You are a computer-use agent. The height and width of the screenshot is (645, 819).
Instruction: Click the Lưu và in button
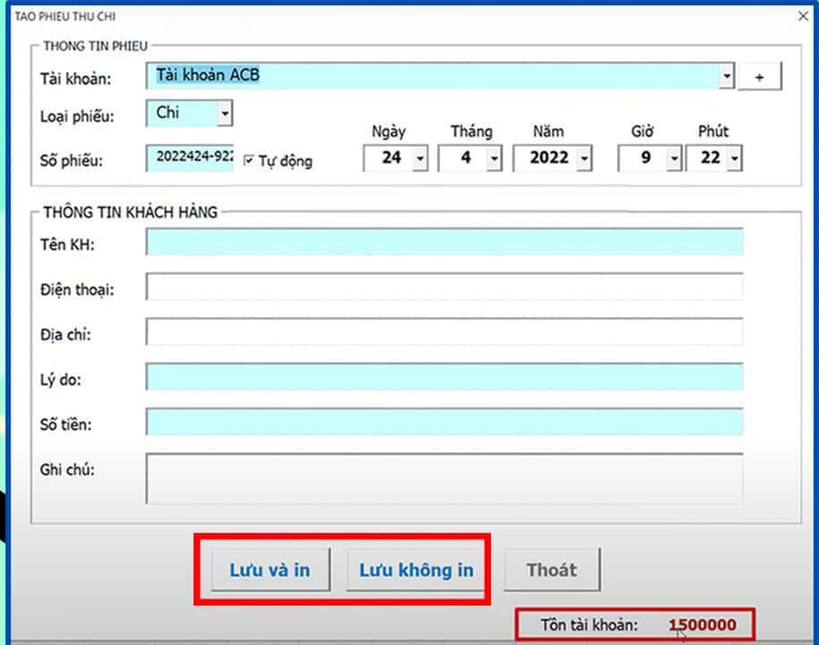[x=271, y=570]
